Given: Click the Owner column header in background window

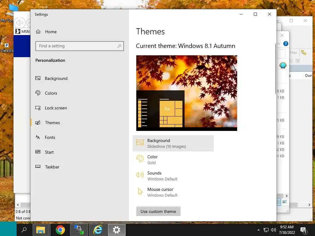Looking at the screenshot, I should tap(308, 76).
